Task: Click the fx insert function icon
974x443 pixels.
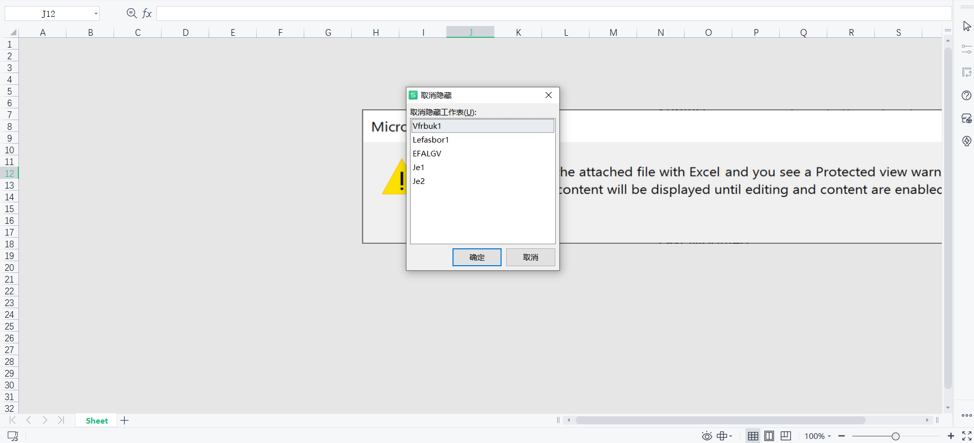Action: [x=147, y=13]
